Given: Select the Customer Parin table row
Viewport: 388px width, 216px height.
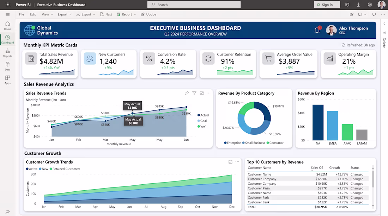Looking at the screenshot, I should point(308,188).
